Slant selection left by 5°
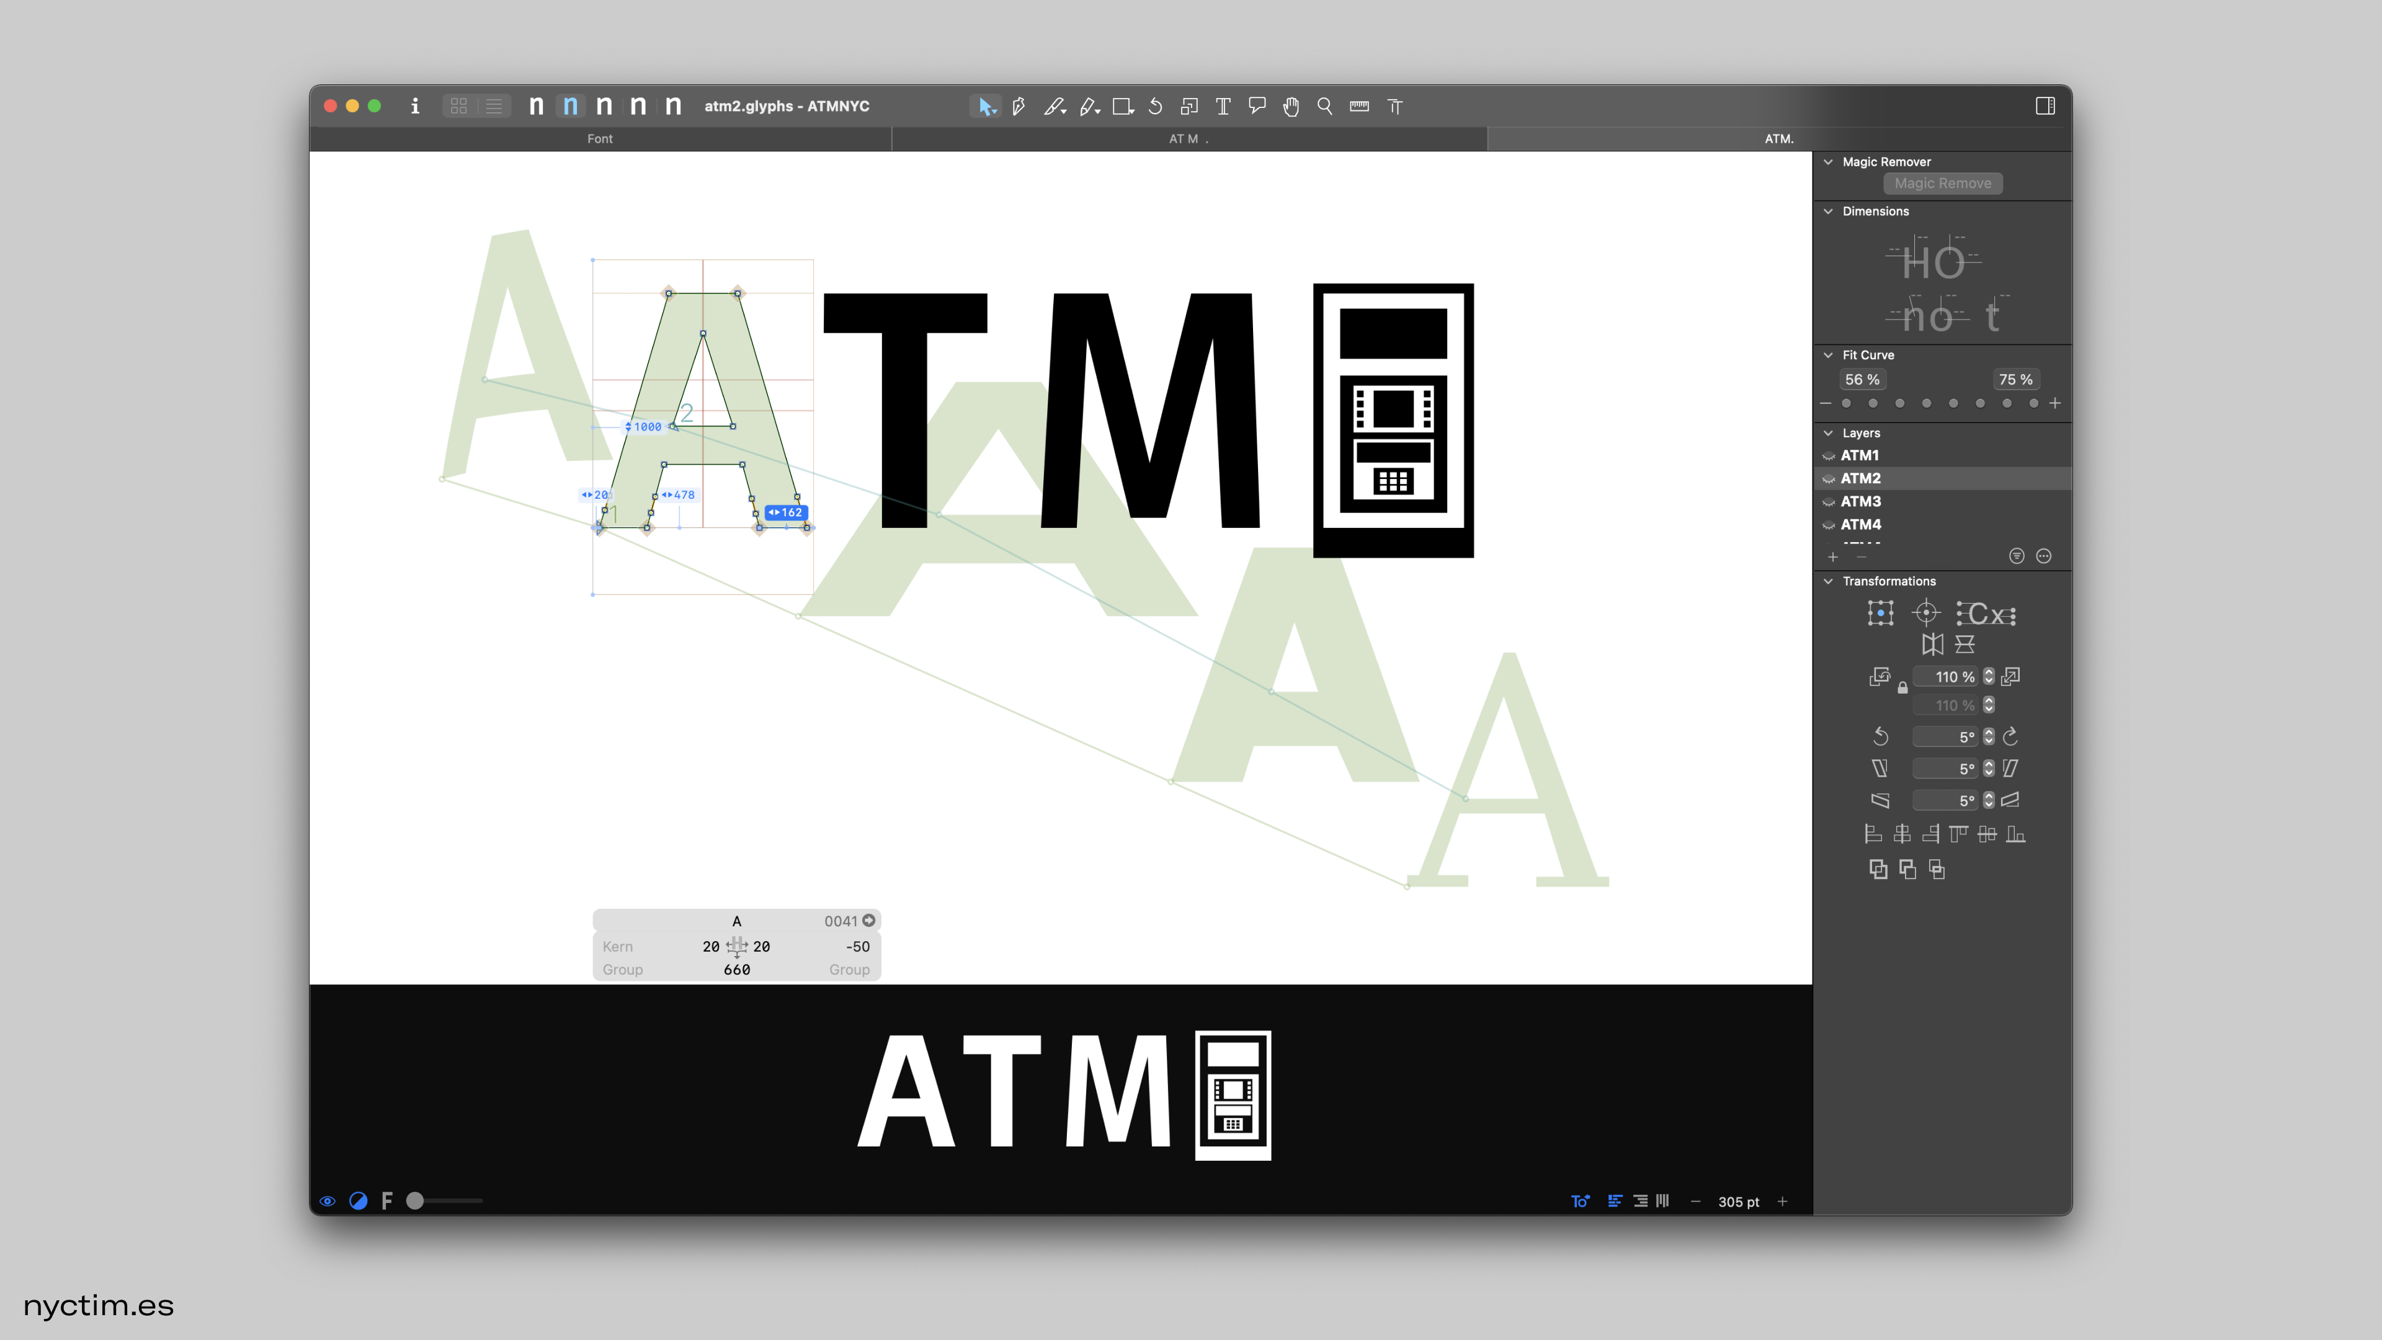 pyautogui.click(x=1880, y=769)
